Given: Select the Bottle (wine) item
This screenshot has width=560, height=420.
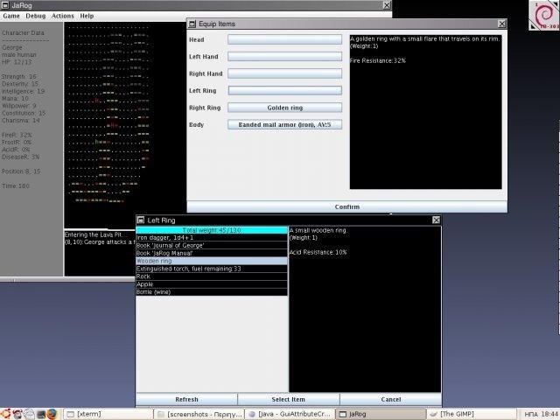Looking at the screenshot, I should click(212, 292).
